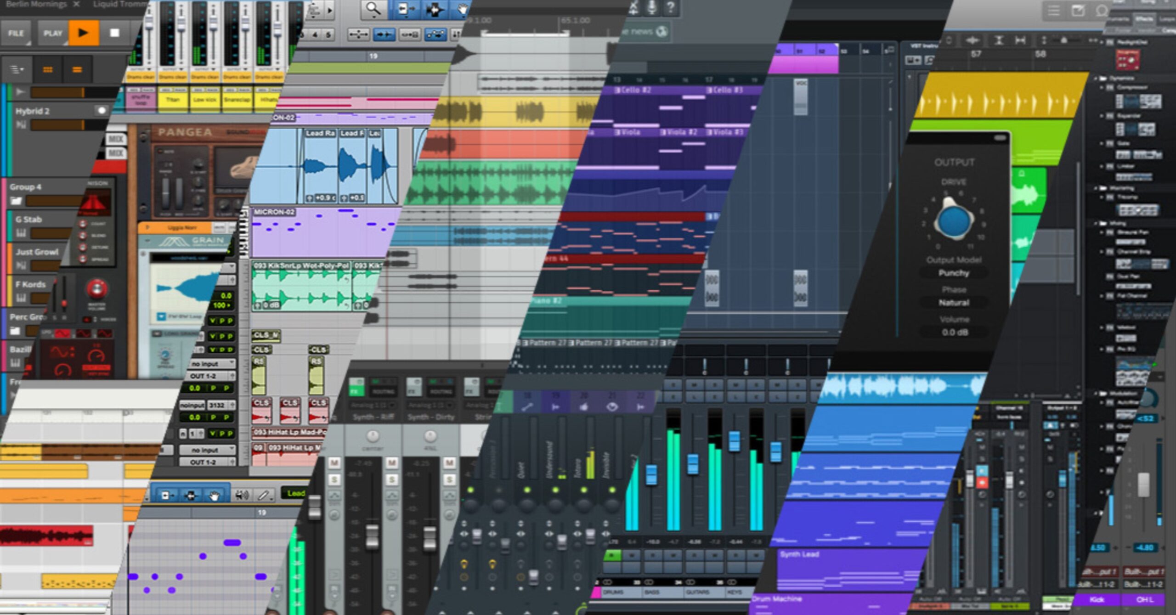
Task: Switch to the Effects browser tab
Action: tap(1143, 19)
